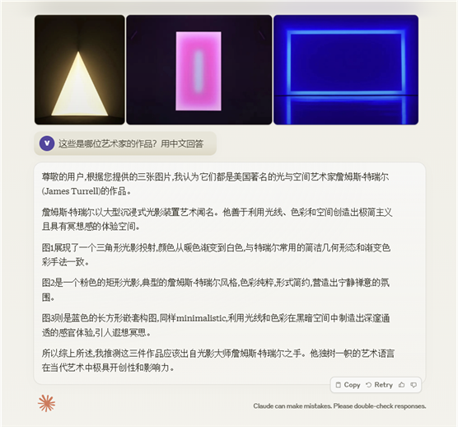Viewport: 458px width, 427px height.
Task: Click the circular arrow Retry icon
Action: pyautogui.click(x=368, y=385)
